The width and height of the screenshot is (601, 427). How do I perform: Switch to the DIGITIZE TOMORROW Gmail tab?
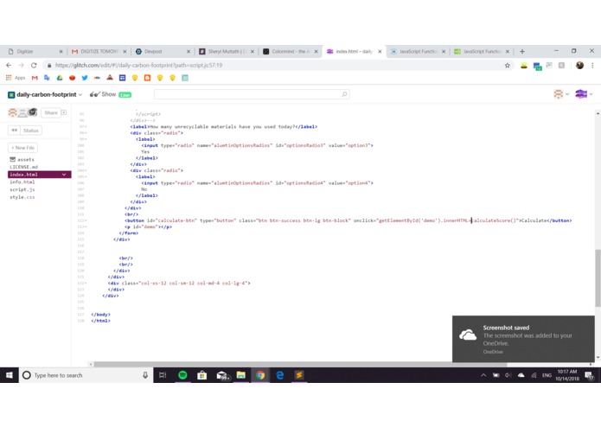[x=99, y=51]
